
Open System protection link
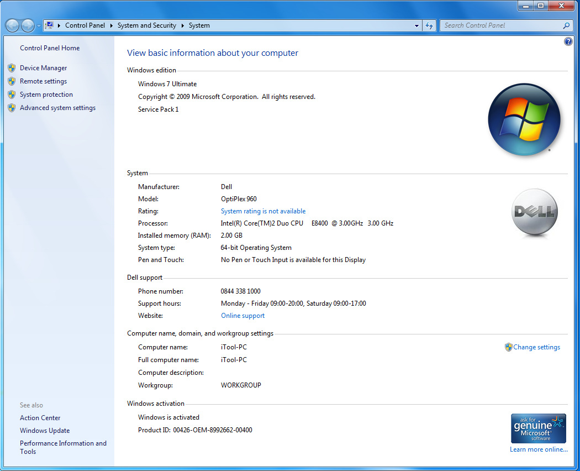point(46,95)
